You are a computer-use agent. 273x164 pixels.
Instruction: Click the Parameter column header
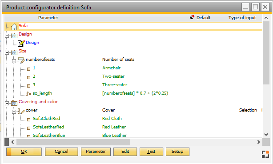click(x=48, y=18)
